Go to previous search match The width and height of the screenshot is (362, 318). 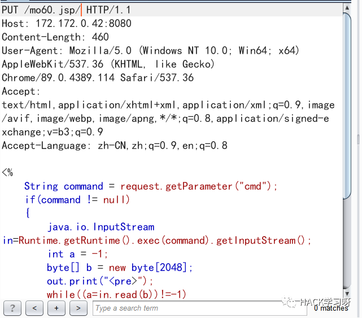[x=34, y=308]
